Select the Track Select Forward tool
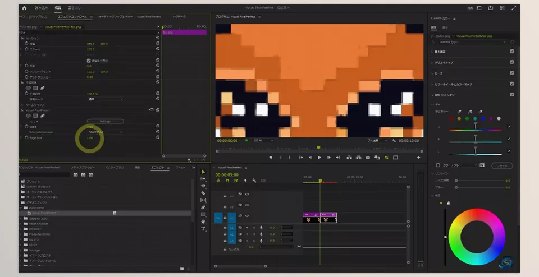The width and height of the screenshot is (539, 277). [203, 179]
